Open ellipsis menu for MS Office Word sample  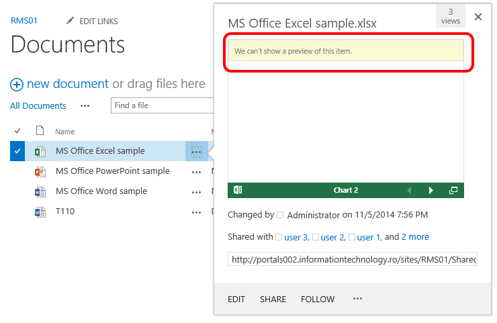pos(197,193)
